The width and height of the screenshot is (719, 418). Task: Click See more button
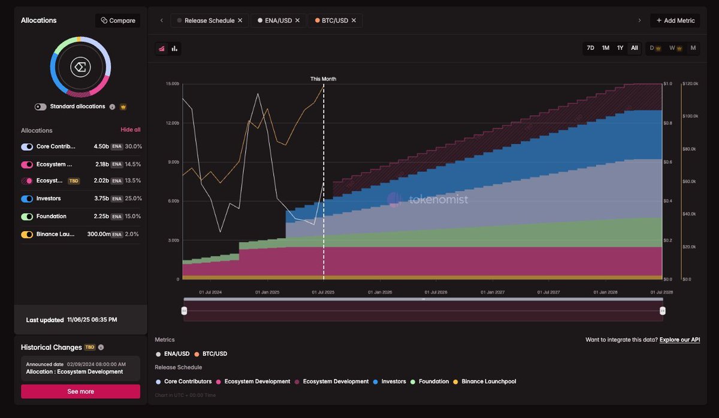tap(80, 392)
